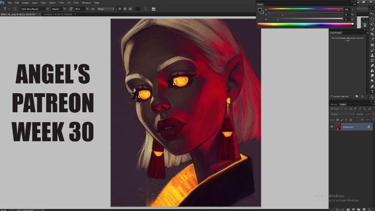Filter layers by type layers

tap(360, 109)
